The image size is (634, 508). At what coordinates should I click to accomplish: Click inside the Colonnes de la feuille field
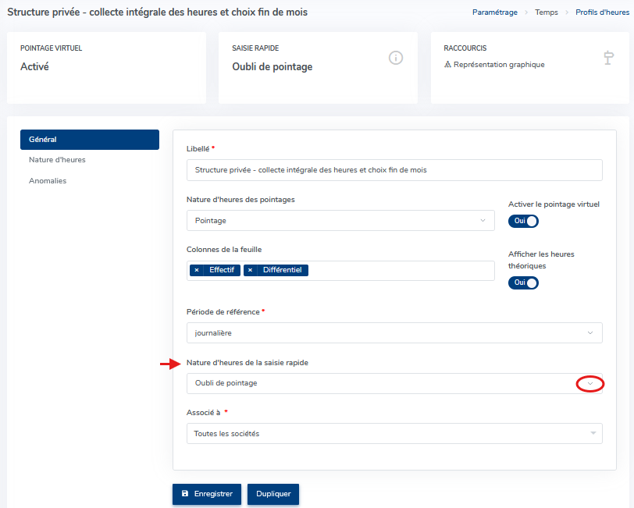(x=340, y=270)
